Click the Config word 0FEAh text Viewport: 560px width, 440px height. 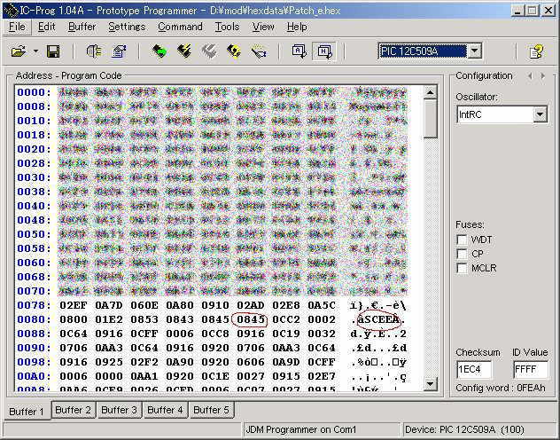501,388
